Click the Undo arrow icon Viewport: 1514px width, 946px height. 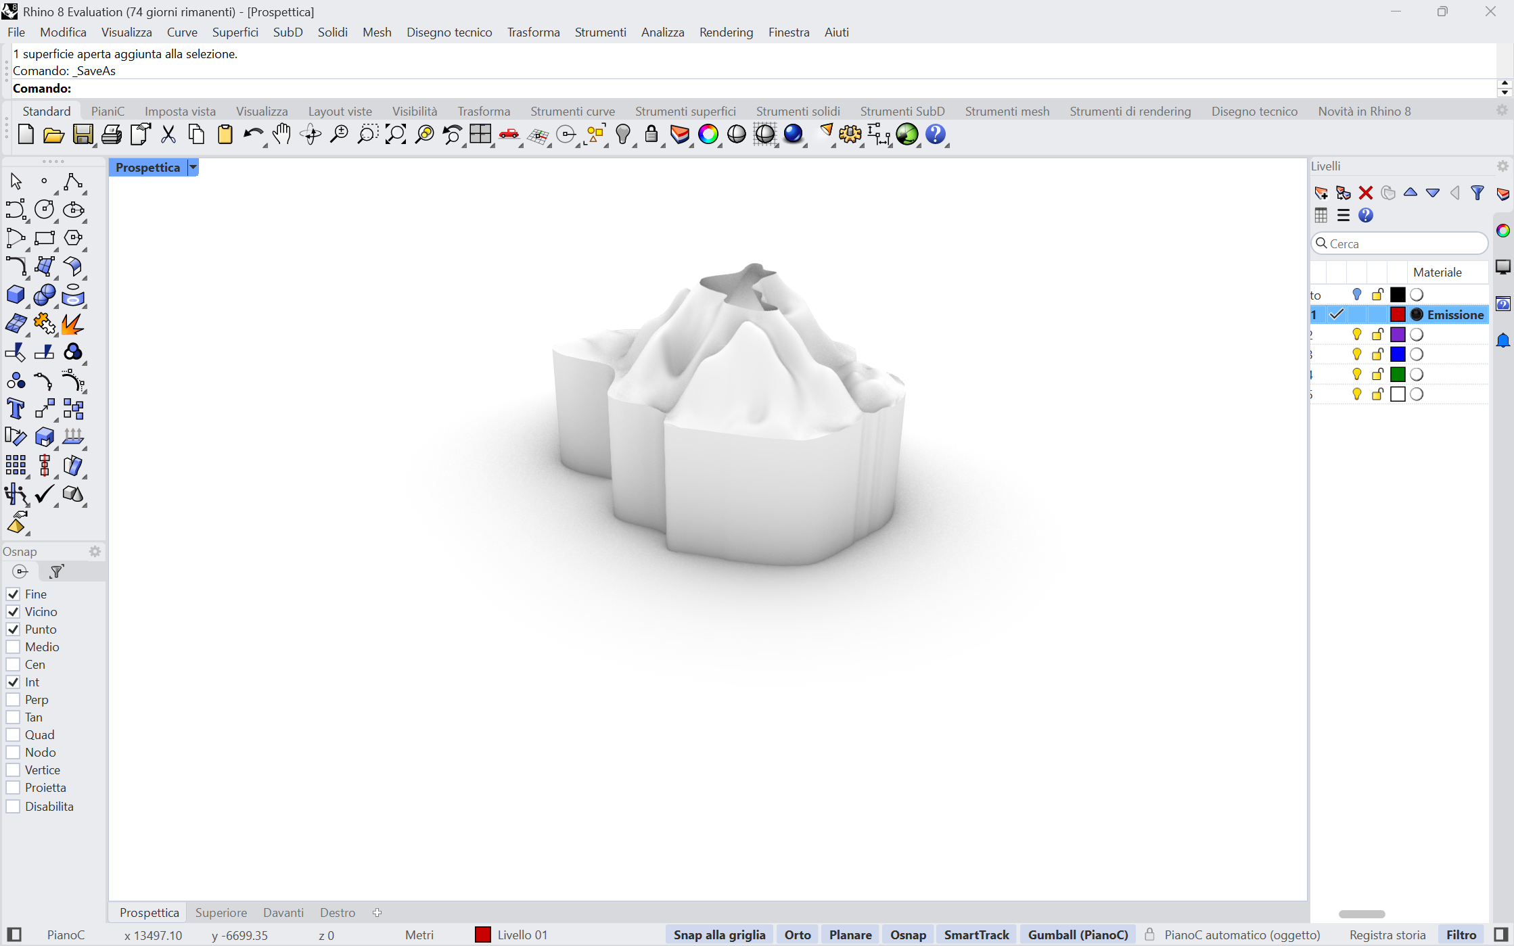[x=252, y=135]
